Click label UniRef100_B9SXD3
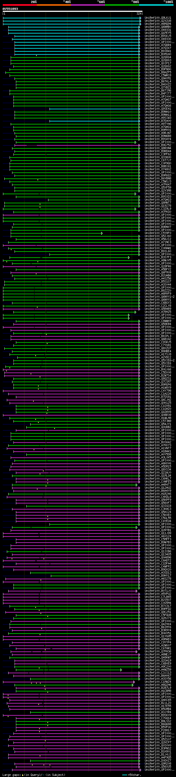The height and width of the screenshot is (777, 176). coord(158,197)
